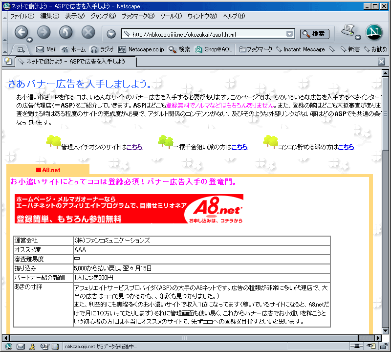
Task: Open the ツール(T) menu
Action: tap(171, 16)
